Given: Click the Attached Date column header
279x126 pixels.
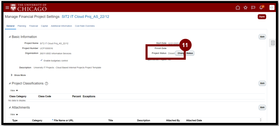Looking at the screenshot, I should click(x=194, y=120).
